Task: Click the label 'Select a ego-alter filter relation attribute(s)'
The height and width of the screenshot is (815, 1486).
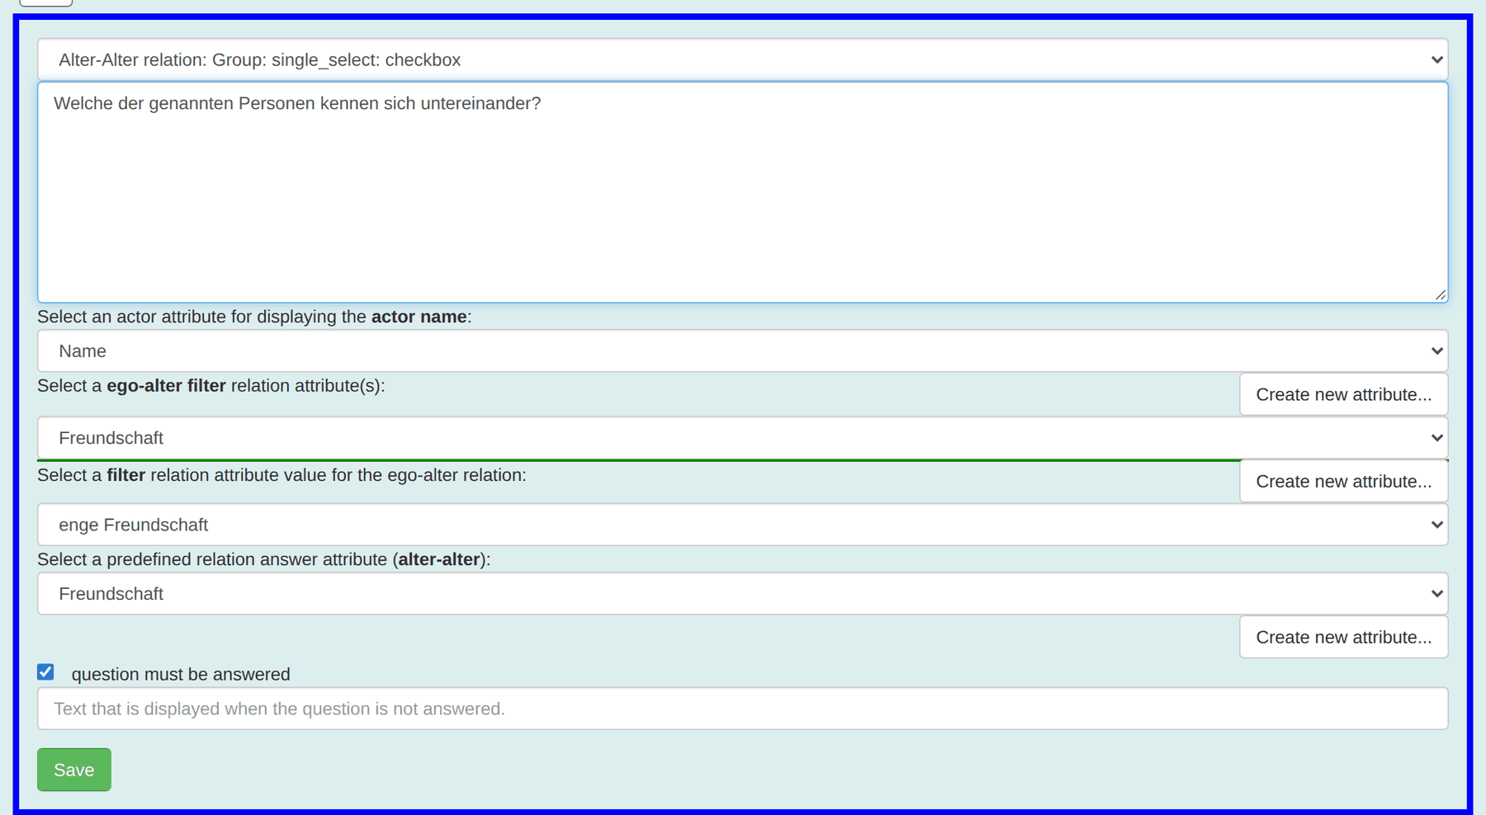Action: (211, 385)
